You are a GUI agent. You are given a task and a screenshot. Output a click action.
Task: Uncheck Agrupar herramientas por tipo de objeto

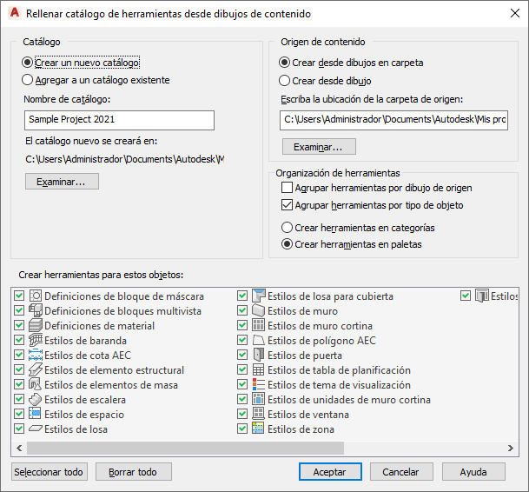click(x=287, y=205)
